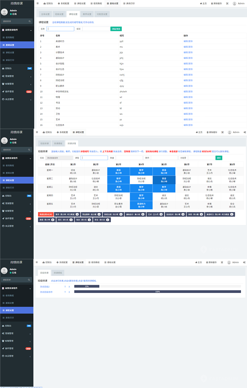Open 课表打印 tab in top navigation bar
The height and width of the screenshot is (388, 247).
[129, 3]
